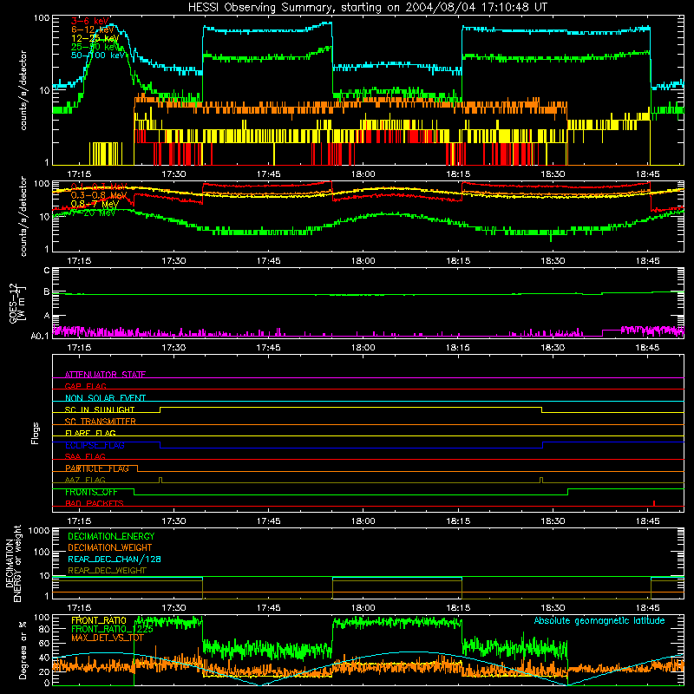Click the '0.1-0.3 MeV' legend label
694x694 pixels.
point(99,187)
